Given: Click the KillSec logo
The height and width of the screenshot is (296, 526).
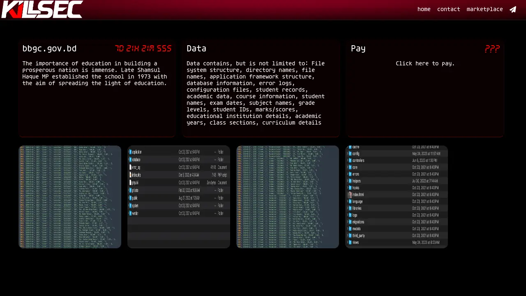Looking at the screenshot, I should coord(42,9).
